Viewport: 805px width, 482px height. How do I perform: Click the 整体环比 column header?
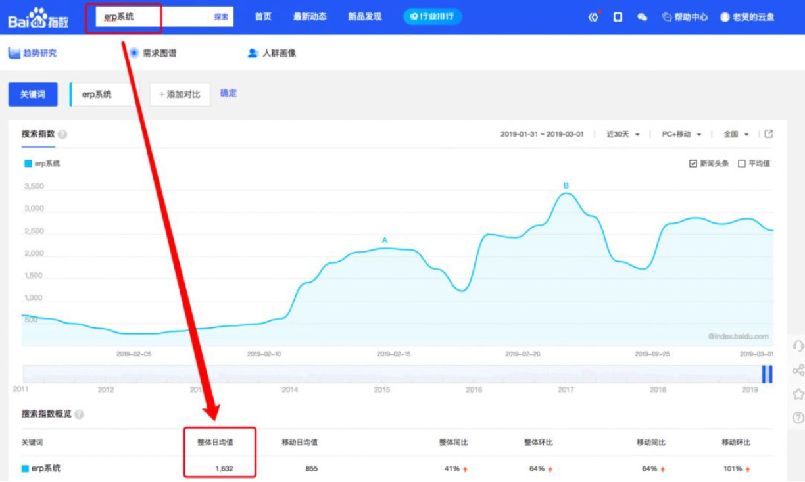538,443
